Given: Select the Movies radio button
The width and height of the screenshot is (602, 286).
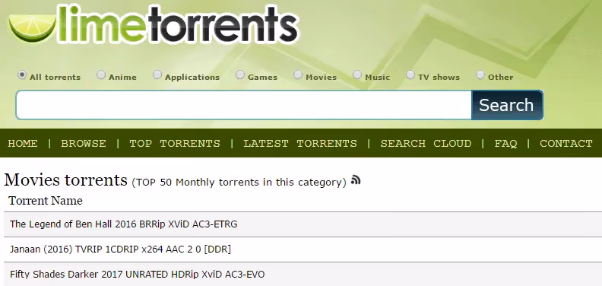Looking at the screenshot, I should click(x=298, y=75).
